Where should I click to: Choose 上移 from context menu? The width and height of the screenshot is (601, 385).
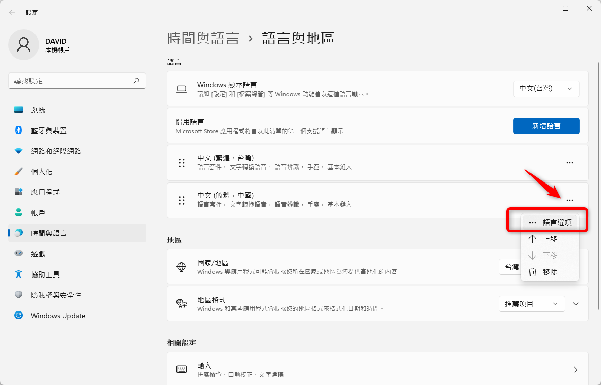tap(550, 239)
